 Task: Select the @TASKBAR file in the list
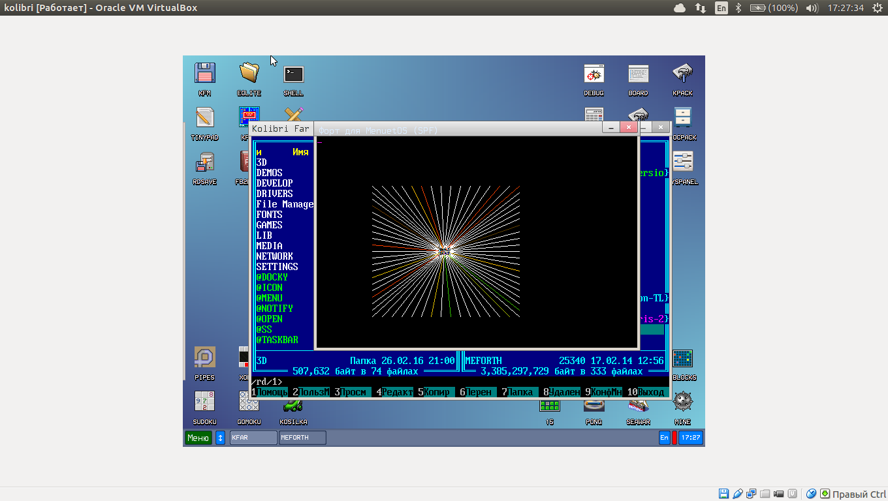tap(277, 340)
